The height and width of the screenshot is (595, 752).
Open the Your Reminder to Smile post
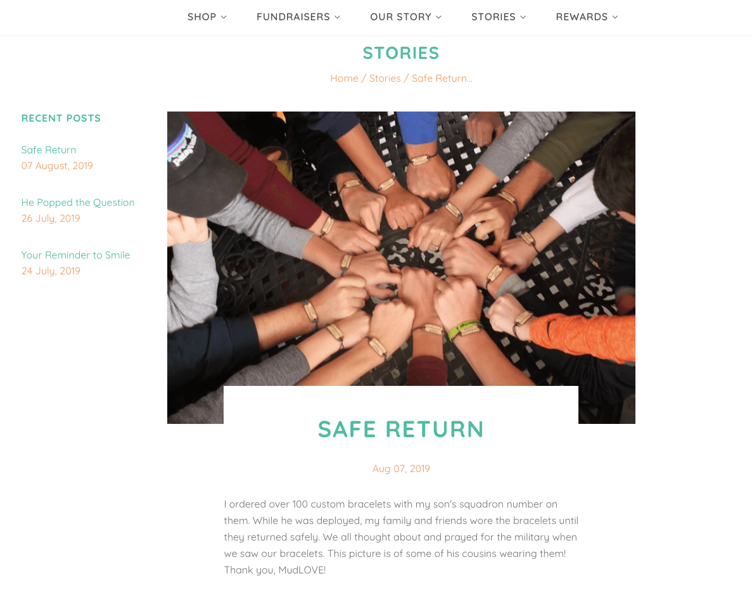pyautogui.click(x=75, y=255)
